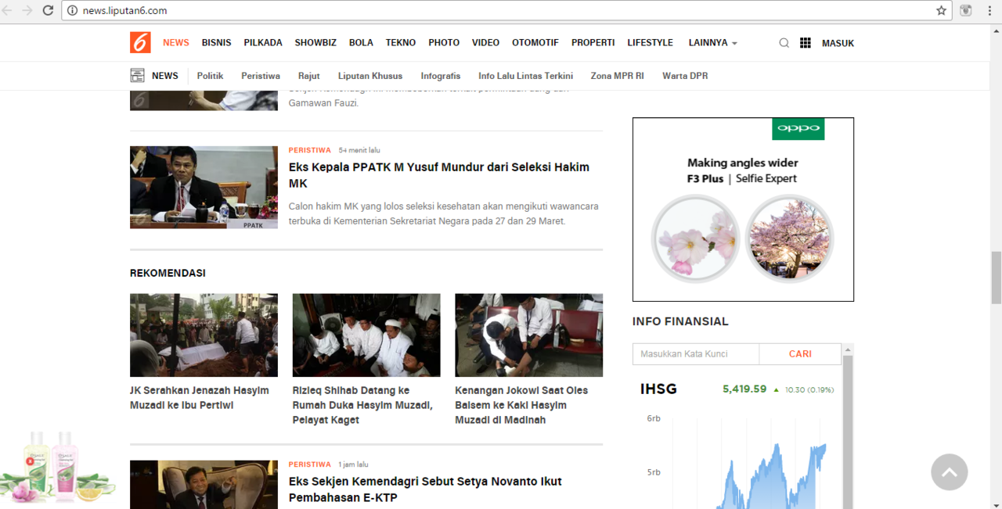Open the Chrome menu three-dot icon
This screenshot has height=509, width=1002.
[x=991, y=11]
